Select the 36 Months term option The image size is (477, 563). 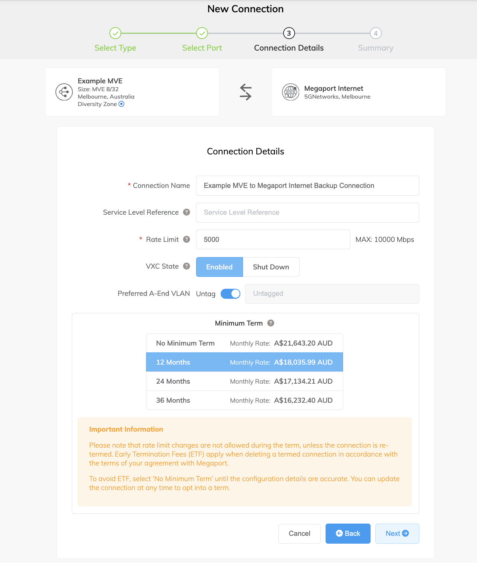point(244,400)
